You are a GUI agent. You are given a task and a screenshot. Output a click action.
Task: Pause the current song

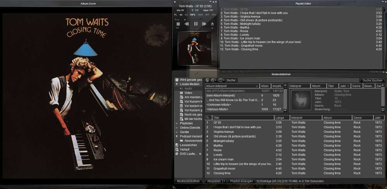coord(195,24)
